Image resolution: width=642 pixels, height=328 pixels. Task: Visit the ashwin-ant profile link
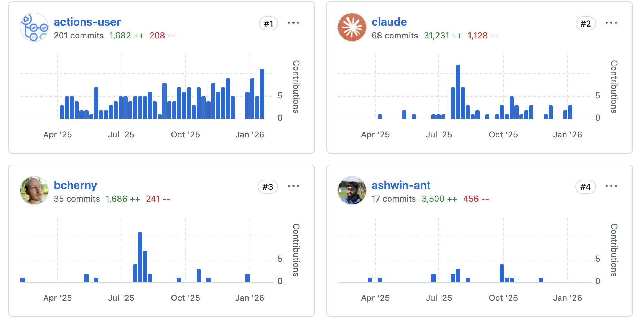pos(401,185)
